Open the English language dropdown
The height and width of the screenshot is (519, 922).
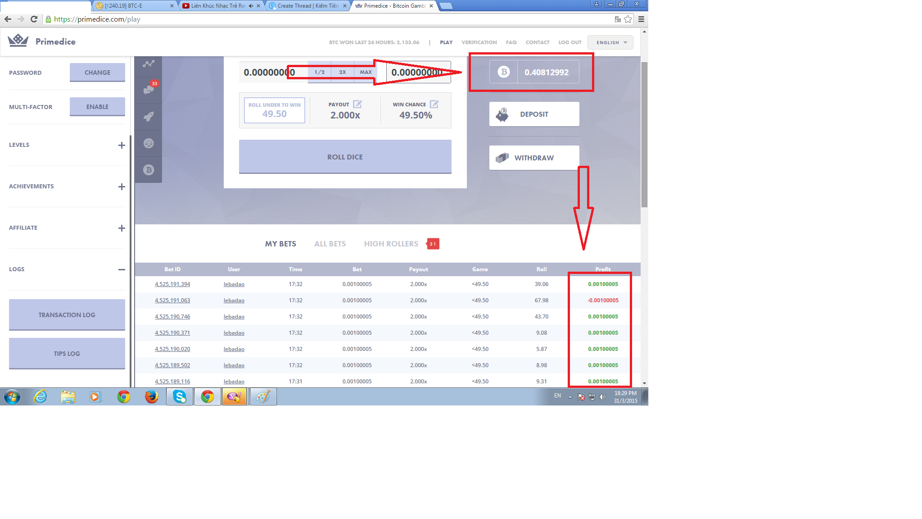(610, 42)
